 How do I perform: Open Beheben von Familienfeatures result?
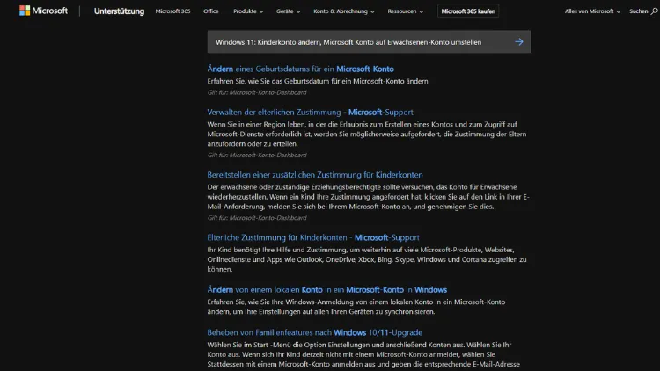[x=315, y=332]
